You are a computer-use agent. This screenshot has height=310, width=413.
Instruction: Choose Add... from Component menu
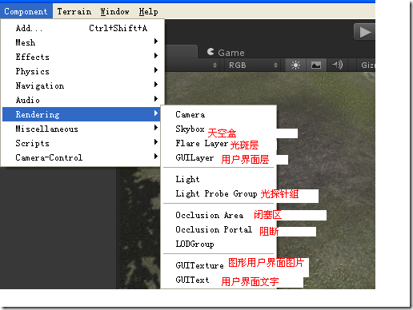point(82,28)
